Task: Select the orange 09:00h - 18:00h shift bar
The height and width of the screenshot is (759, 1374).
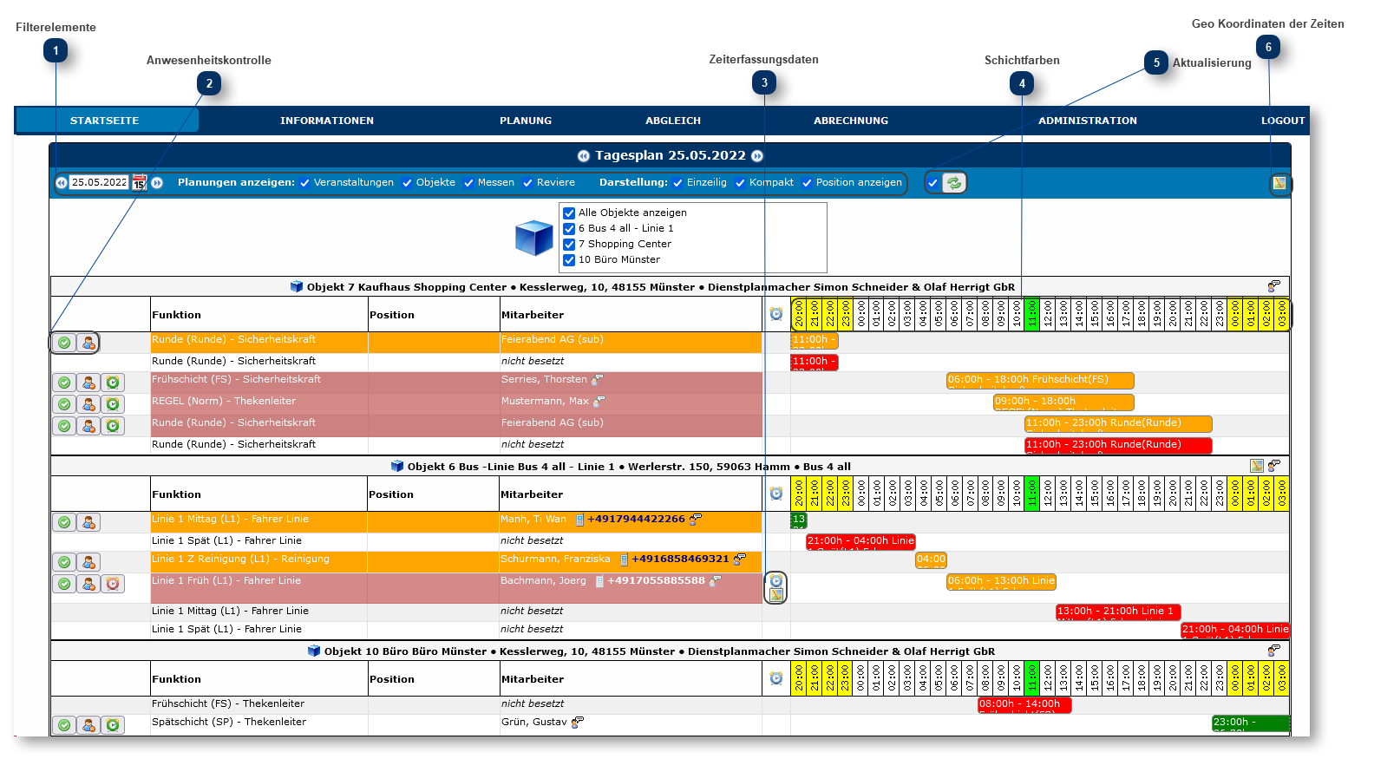Action: pos(1063,402)
